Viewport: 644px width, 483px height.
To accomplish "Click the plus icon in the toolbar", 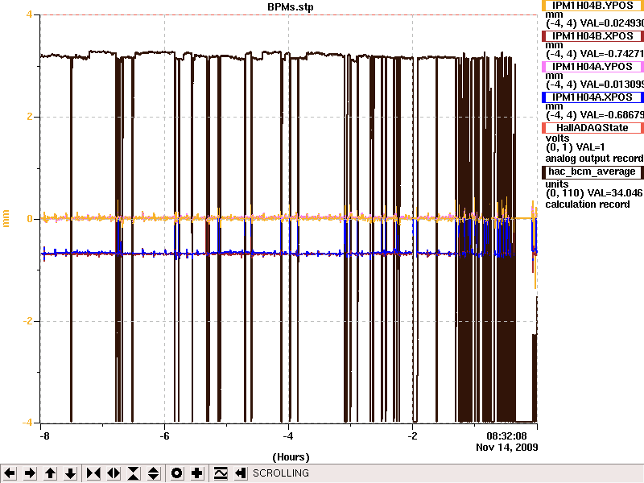I will (196, 473).
